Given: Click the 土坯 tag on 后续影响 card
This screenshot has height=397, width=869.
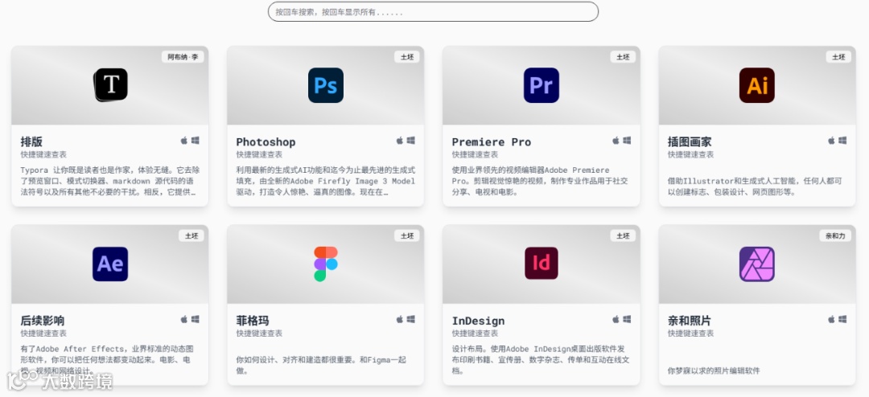Looking at the screenshot, I should [x=192, y=236].
